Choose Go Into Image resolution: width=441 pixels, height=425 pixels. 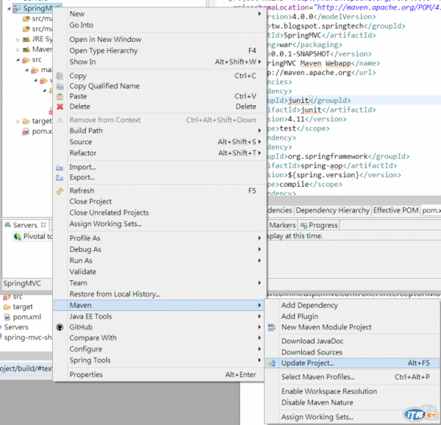coord(158,25)
